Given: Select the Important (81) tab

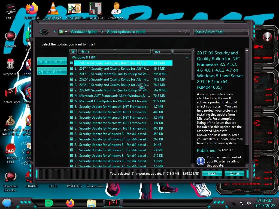Looking at the screenshot, I should [52, 62].
